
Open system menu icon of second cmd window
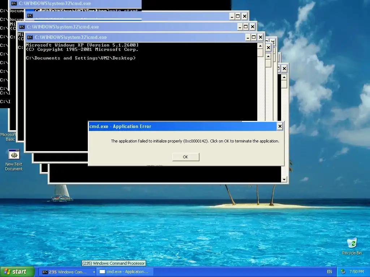[x=22, y=27]
